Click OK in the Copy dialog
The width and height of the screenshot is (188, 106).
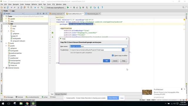[106, 61]
